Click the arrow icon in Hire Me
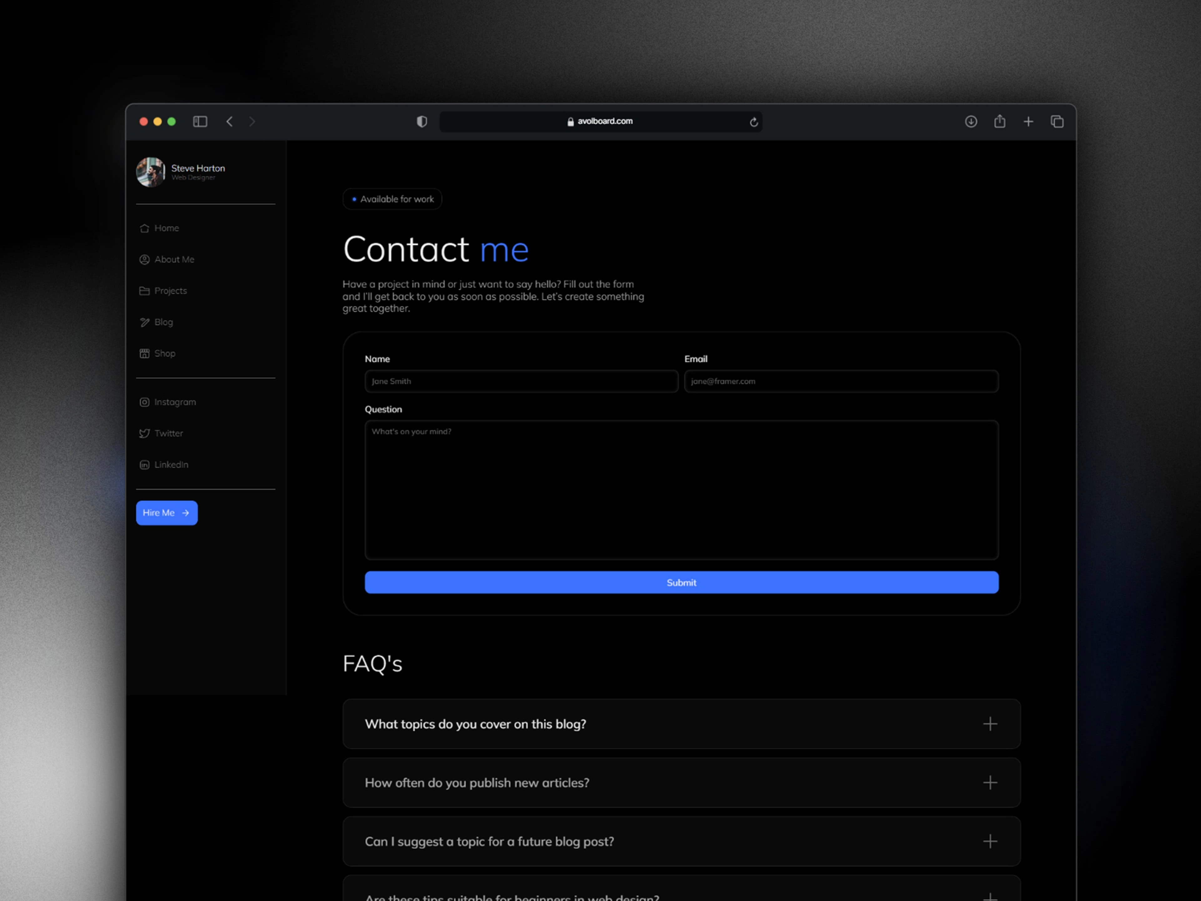1201x901 pixels. click(186, 513)
